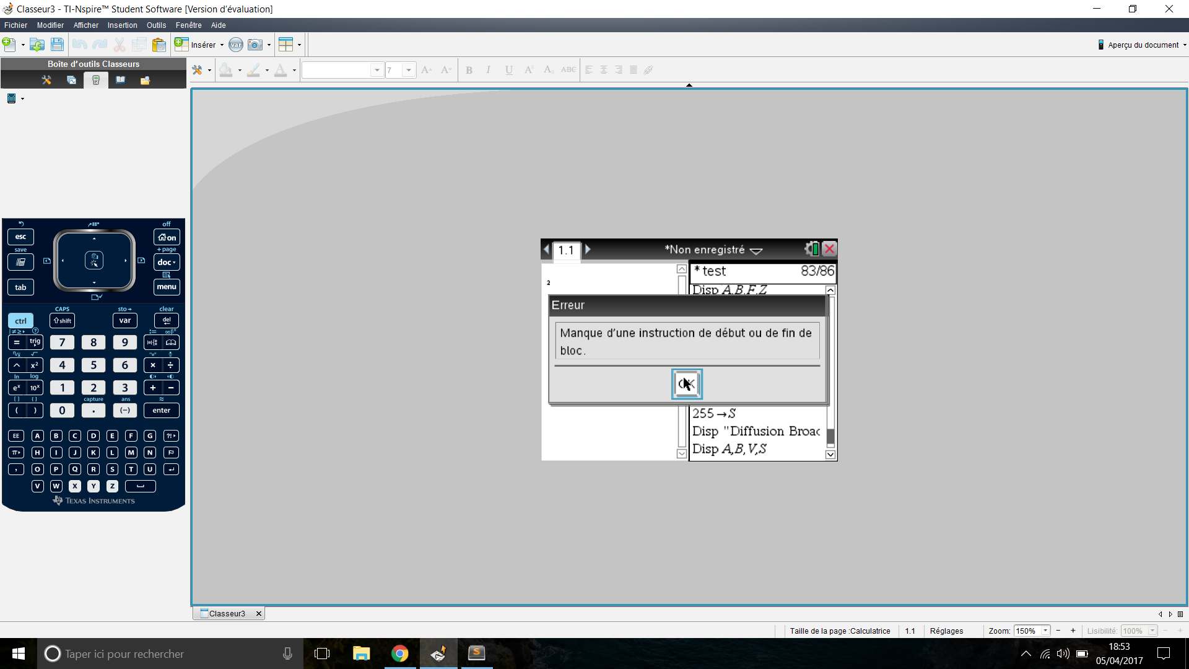Open the Page Sorter tab in toolbox

click(71, 80)
